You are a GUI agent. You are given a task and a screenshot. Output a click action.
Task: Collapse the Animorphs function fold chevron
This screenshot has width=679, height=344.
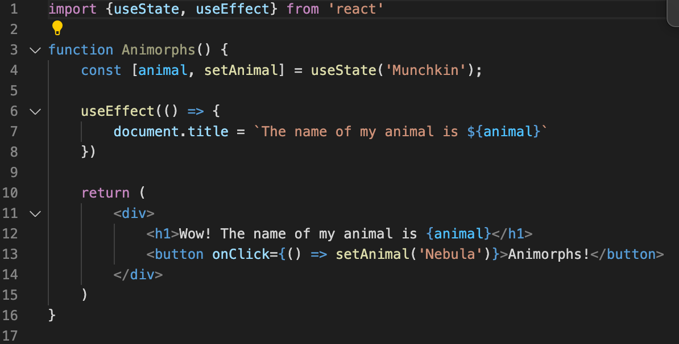click(x=35, y=50)
